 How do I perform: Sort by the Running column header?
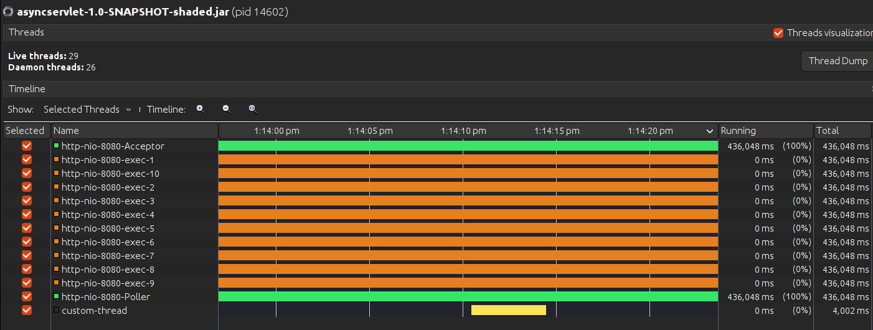765,131
